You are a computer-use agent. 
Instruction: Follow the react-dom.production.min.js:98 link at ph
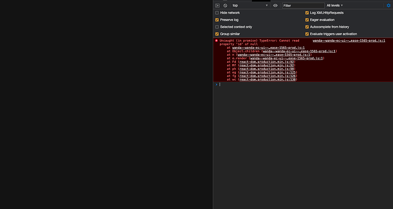[x=267, y=69]
